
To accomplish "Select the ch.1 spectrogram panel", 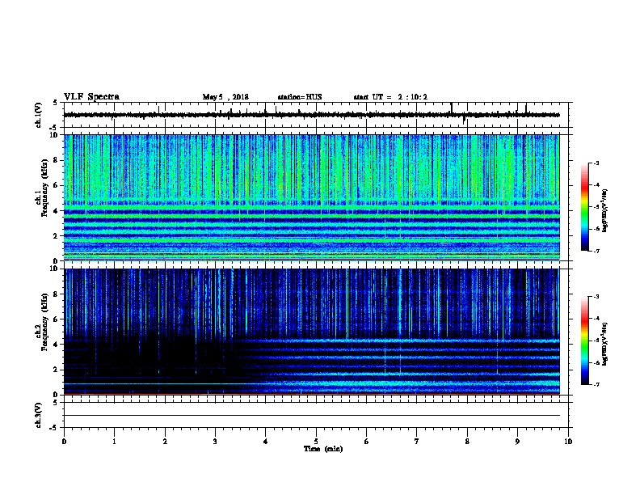I will pyautogui.click(x=312, y=197).
